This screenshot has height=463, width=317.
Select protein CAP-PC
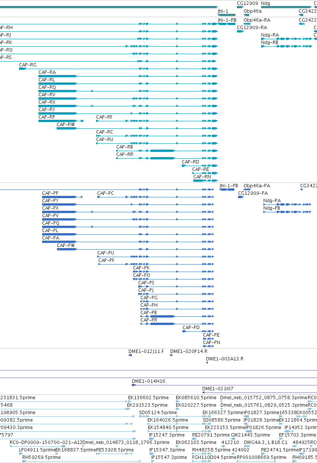(x=106, y=193)
